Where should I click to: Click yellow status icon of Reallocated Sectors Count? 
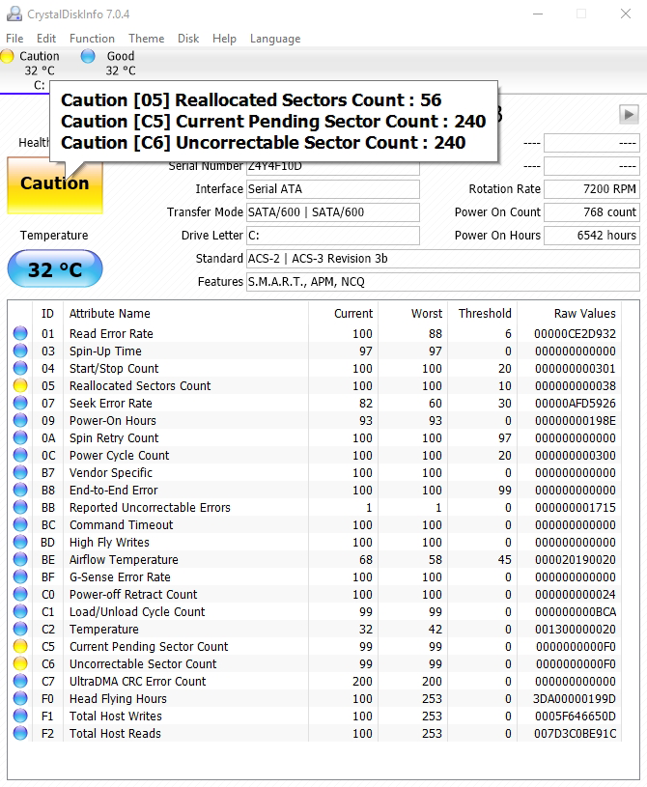tap(20, 385)
